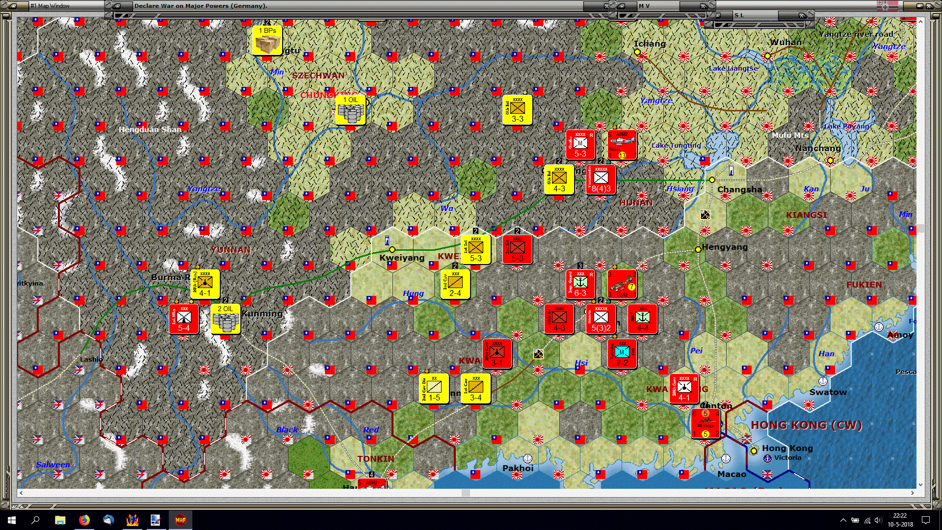Viewport: 942px width, 530px height.
Task: Click the map scroll up arrow
Action: [920, 22]
